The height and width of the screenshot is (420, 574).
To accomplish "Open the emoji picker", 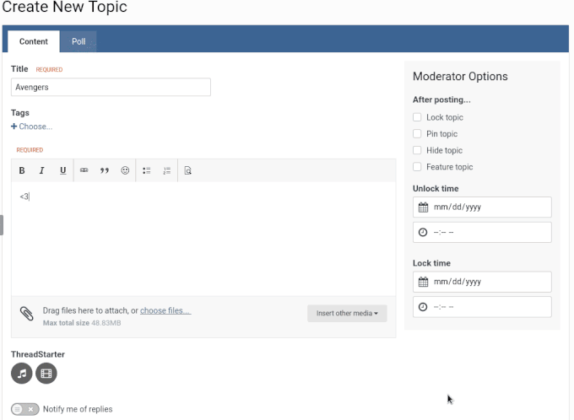I will 125,170.
